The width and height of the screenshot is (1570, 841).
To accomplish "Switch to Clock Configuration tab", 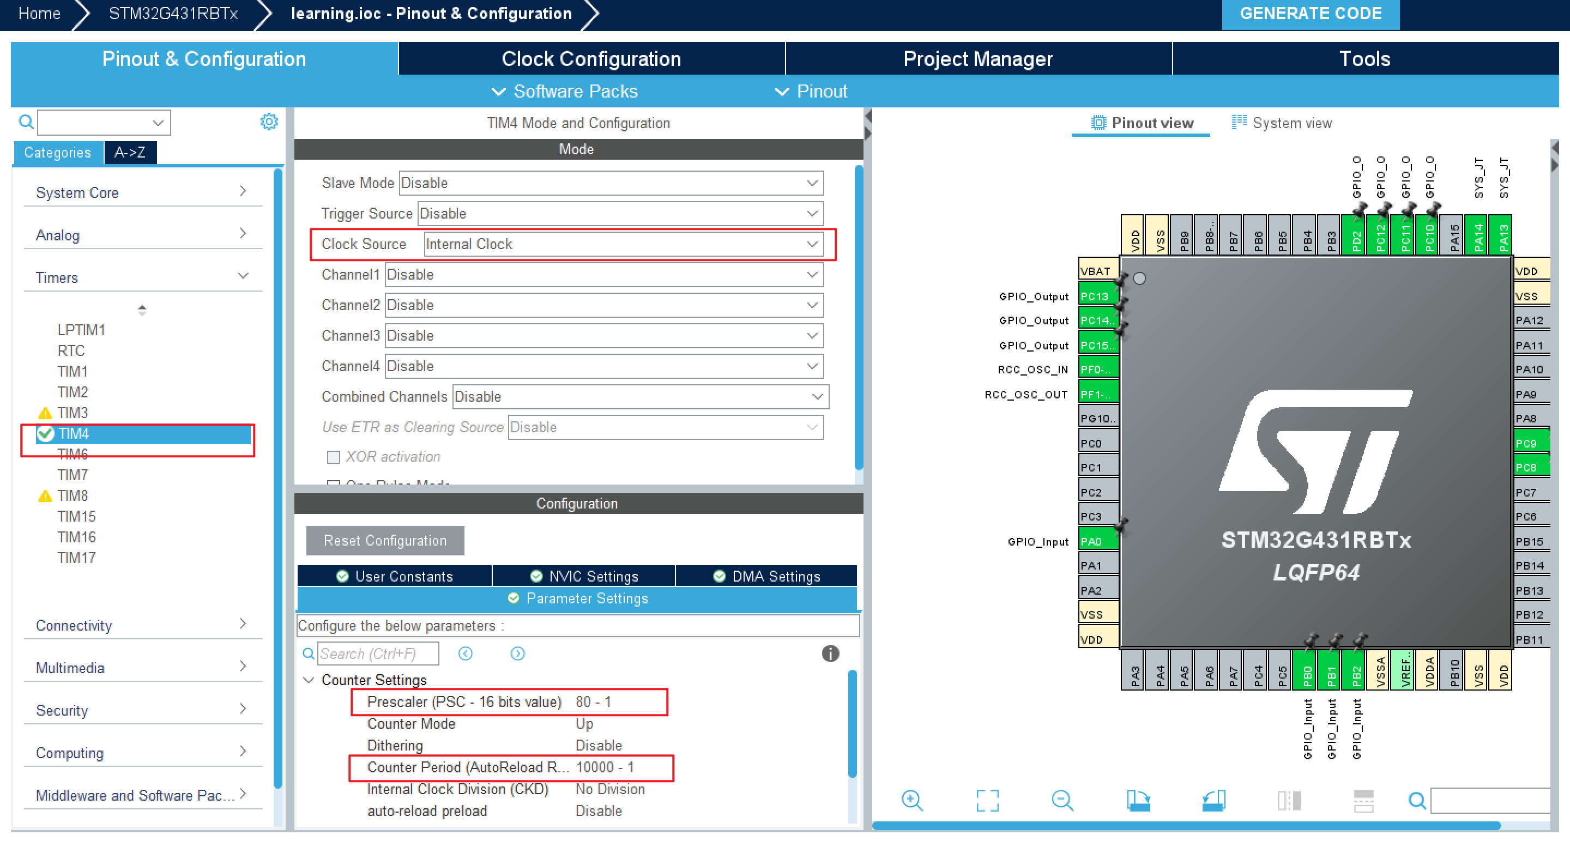I will 590,58.
